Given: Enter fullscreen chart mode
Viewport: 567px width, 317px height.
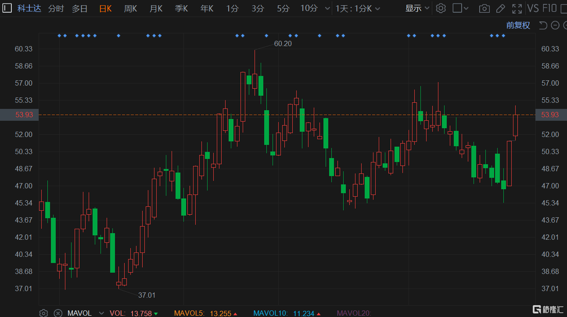Looking at the screenshot, I should click(x=517, y=8).
